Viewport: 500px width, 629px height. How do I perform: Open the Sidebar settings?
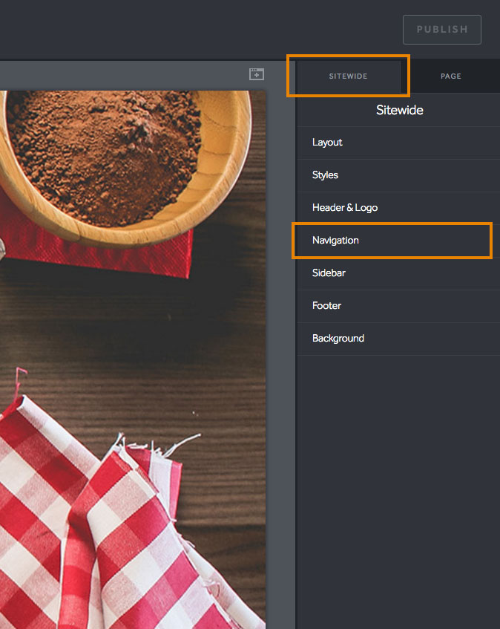[398, 273]
